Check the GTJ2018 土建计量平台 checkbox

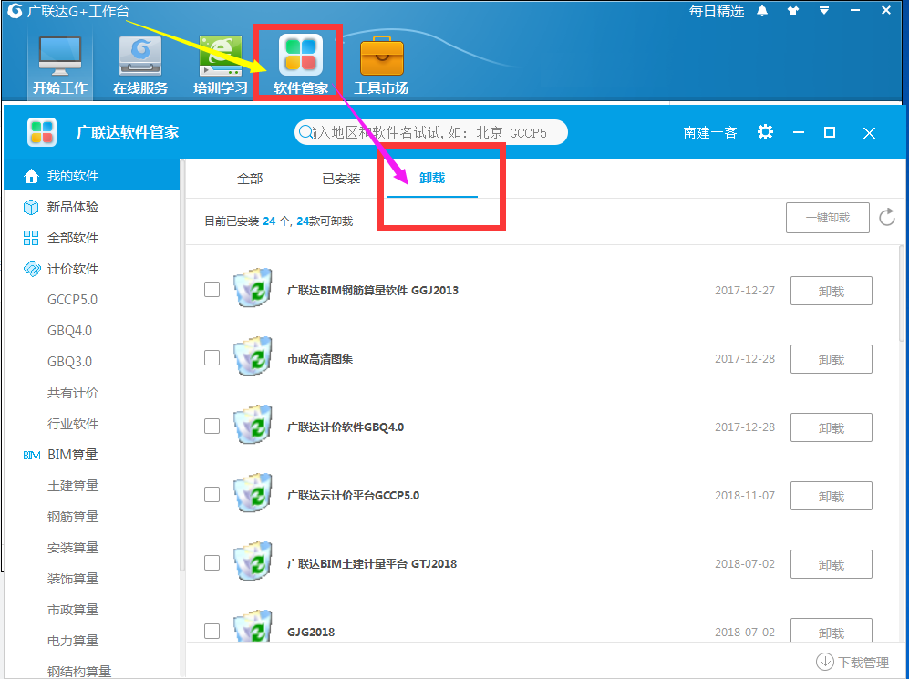(212, 562)
